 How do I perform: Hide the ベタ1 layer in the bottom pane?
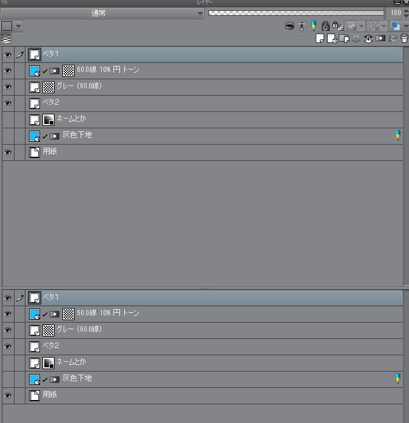point(7,298)
